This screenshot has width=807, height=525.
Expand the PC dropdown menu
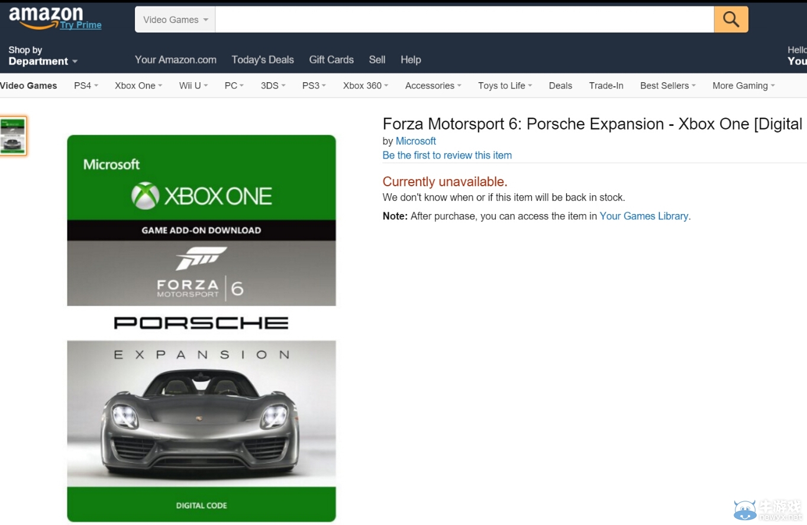(x=234, y=86)
